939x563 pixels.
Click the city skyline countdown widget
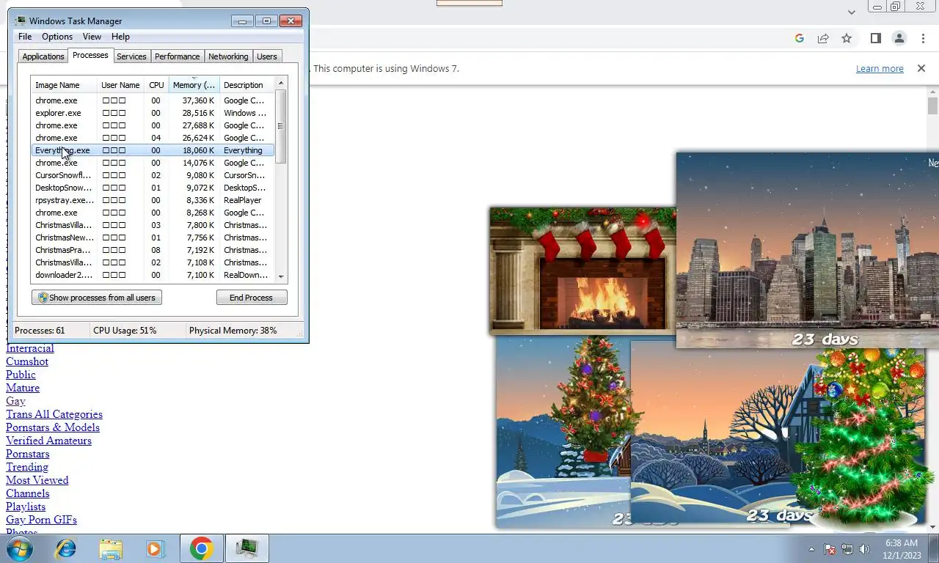pyautogui.click(x=808, y=249)
